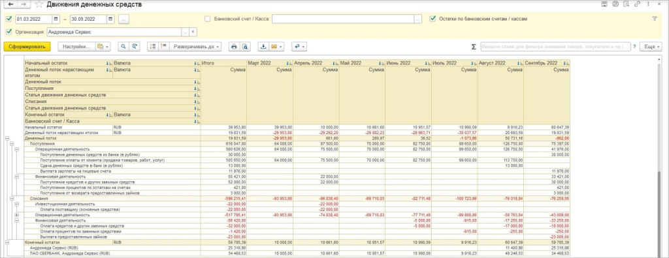Image resolution: width=669 pixels, height=258 pixels.
Task: Collapse the Поступления tree group
Action: click(12, 144)
